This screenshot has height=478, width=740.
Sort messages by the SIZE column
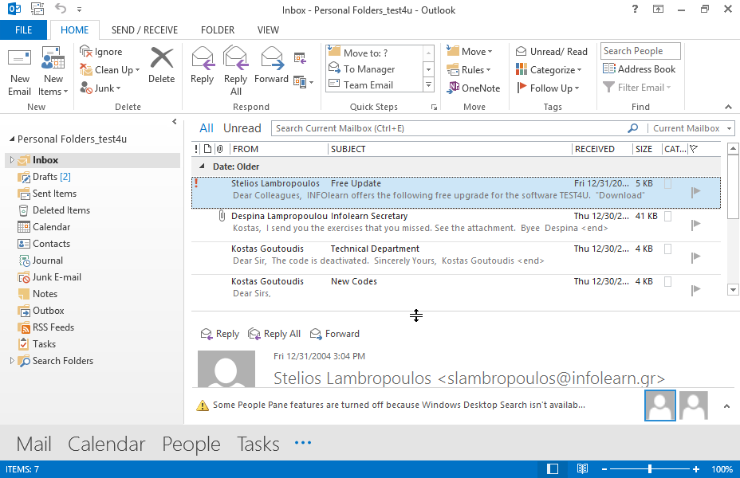[x=646, y=149]
